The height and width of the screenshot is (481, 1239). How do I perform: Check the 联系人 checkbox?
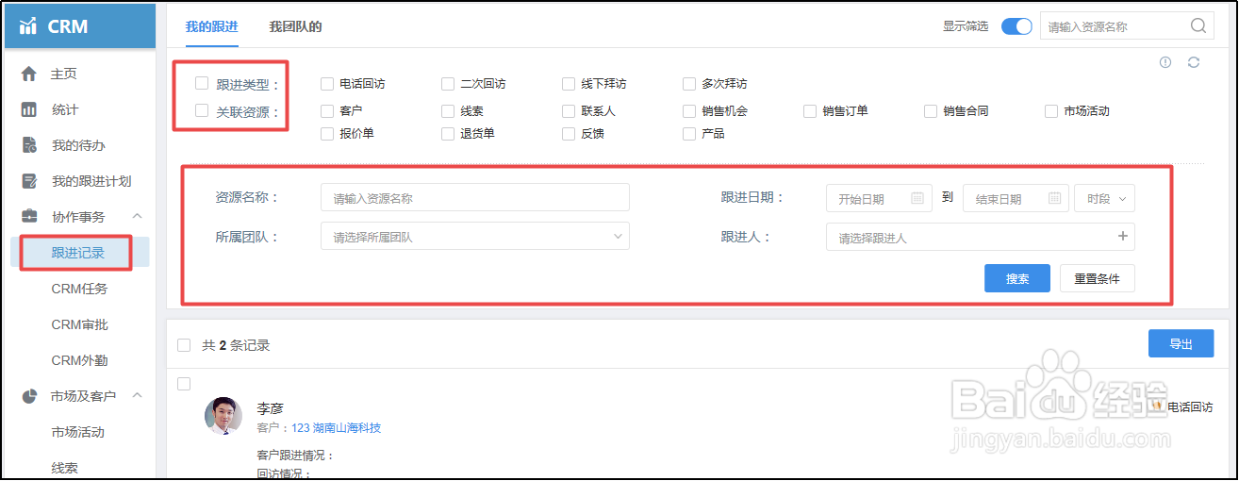tap(569, 111)
